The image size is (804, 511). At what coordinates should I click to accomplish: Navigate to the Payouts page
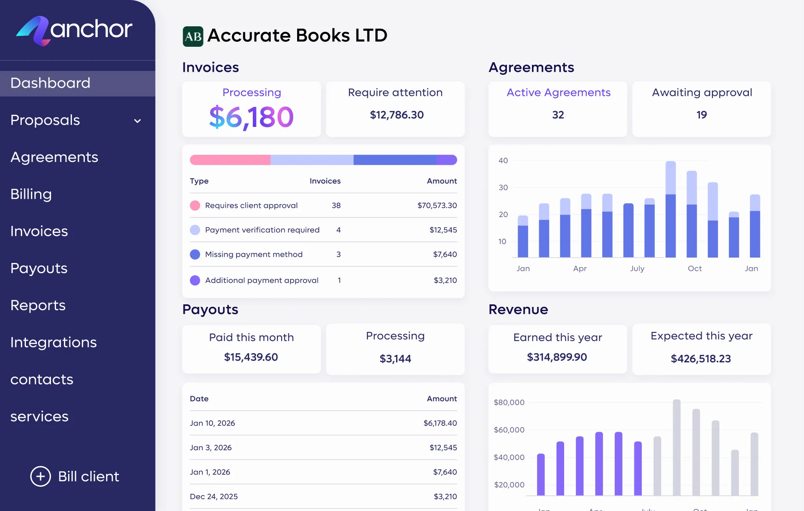tap(39, 268)
